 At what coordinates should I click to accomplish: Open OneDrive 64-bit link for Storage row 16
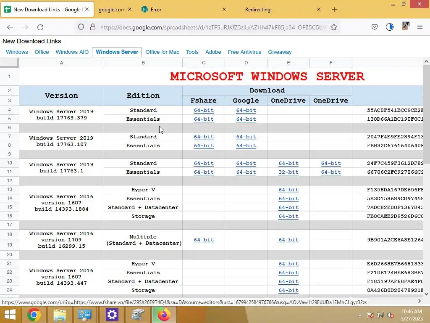click(288, 217)
